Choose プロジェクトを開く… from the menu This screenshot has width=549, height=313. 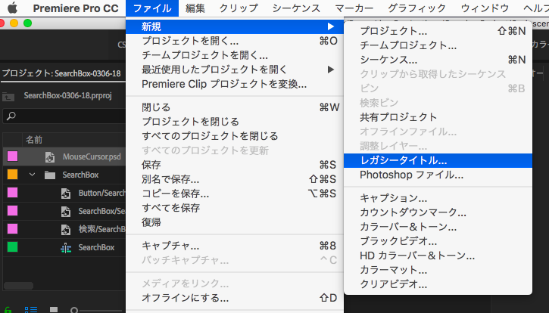235,41
